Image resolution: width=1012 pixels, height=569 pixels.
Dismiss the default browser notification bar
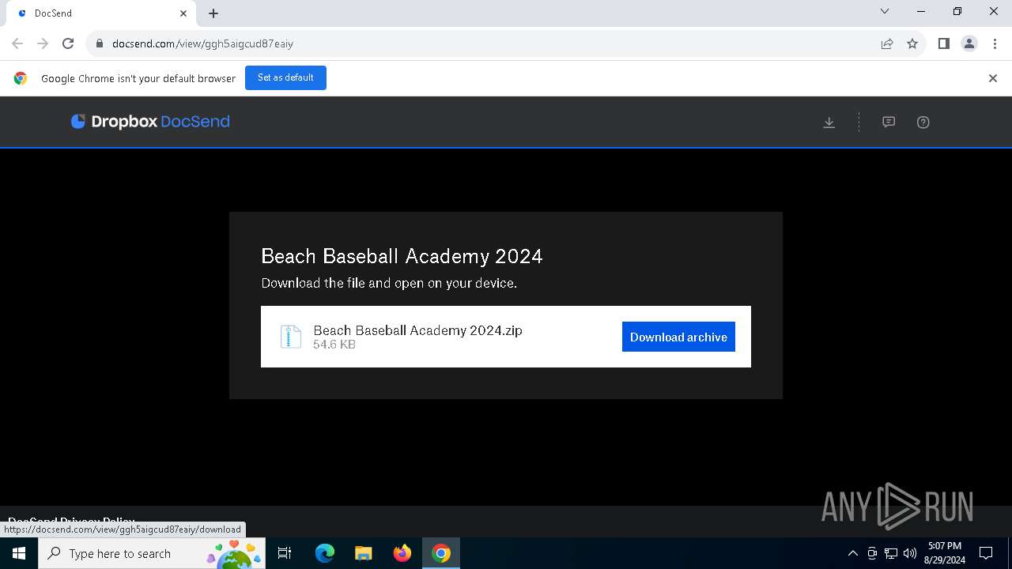point(993,78)
